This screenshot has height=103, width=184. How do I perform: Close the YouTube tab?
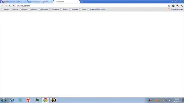pos(26,2)
